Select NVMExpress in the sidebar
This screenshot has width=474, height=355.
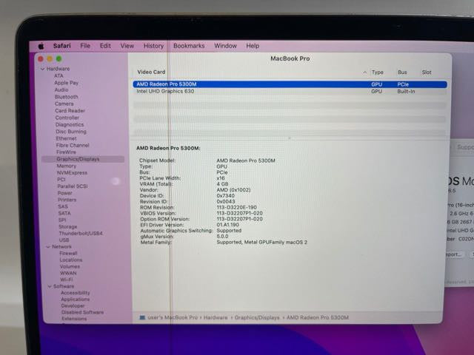(73, 172)
